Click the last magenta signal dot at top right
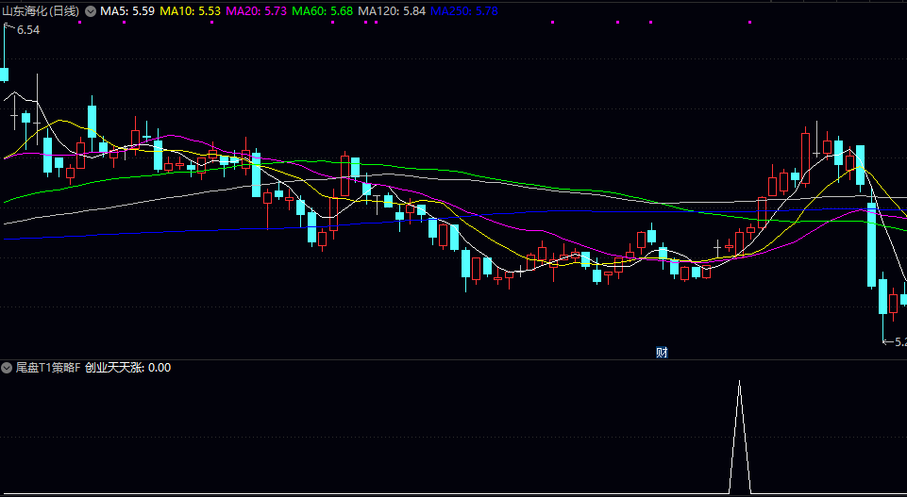The image size is (907, 497). pyautogui.click(x=651, y=23)
